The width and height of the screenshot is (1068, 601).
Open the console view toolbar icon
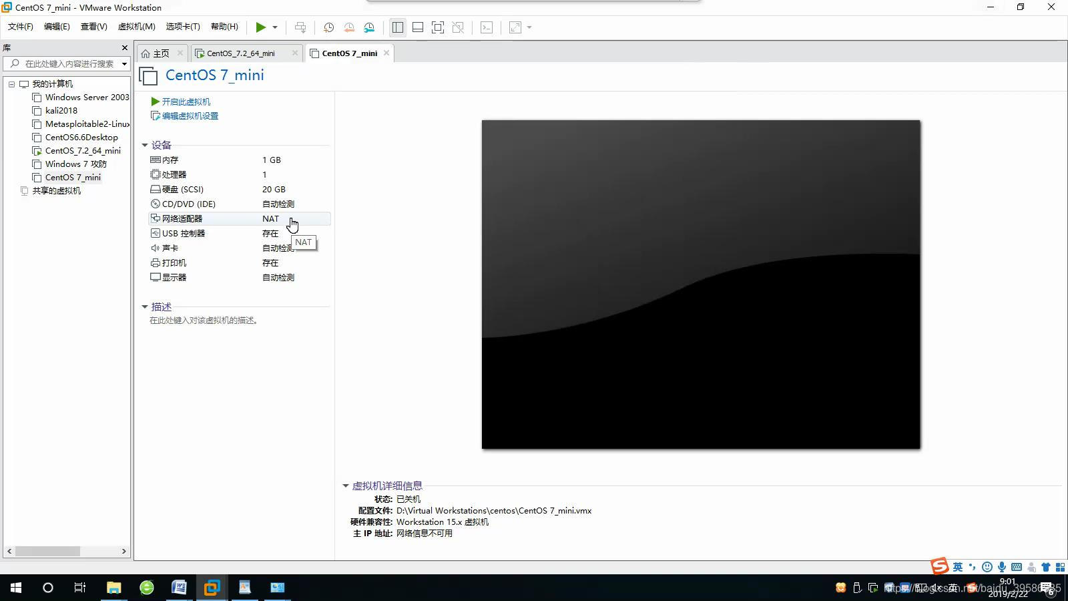pos(487,27)
